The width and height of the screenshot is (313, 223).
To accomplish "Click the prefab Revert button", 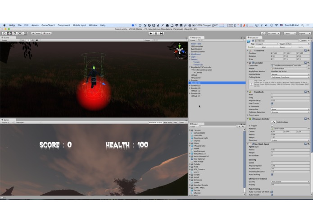I will pos(282,47).
